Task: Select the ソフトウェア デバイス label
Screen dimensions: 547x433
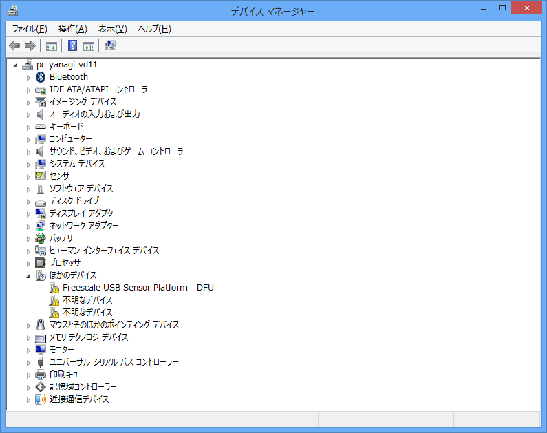Action: 81,189
